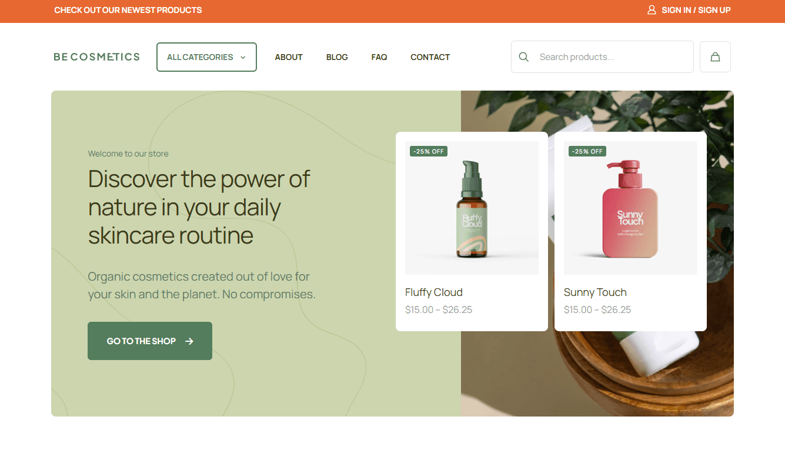Click the -25% OFF badge on Fluffy Cloud

tap(428, 151)
